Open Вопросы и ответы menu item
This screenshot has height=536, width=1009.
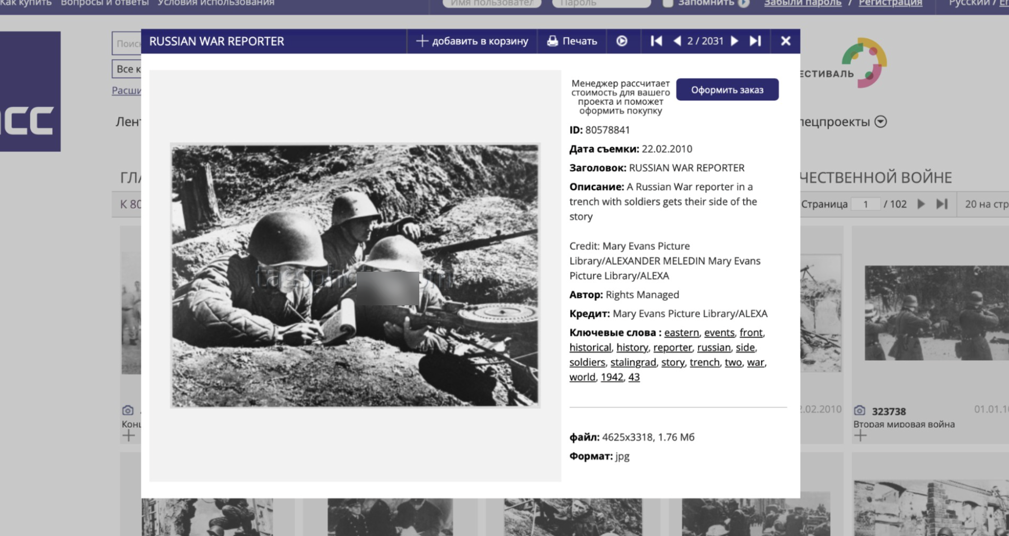coord(105,3)
